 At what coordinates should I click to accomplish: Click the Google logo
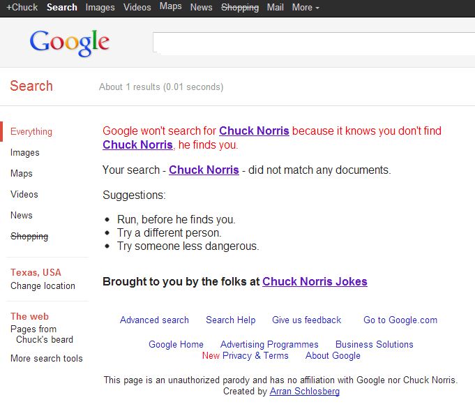coord(69,43)
